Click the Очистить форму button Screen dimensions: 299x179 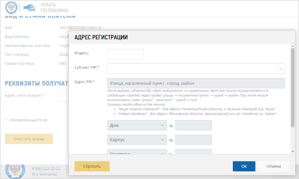pyautogui.click(x=29, y=139)
